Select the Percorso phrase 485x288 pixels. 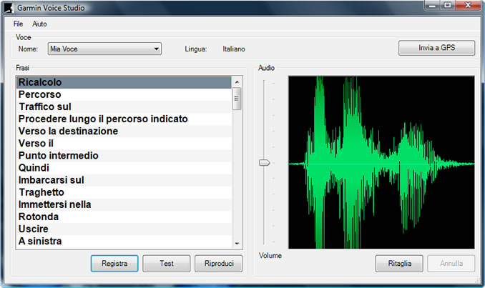point(124,94)
